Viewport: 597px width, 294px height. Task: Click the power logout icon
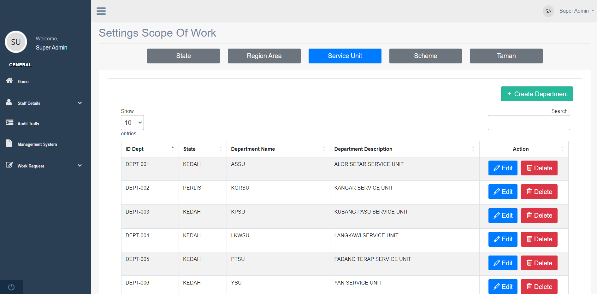(x=11, y=287)
